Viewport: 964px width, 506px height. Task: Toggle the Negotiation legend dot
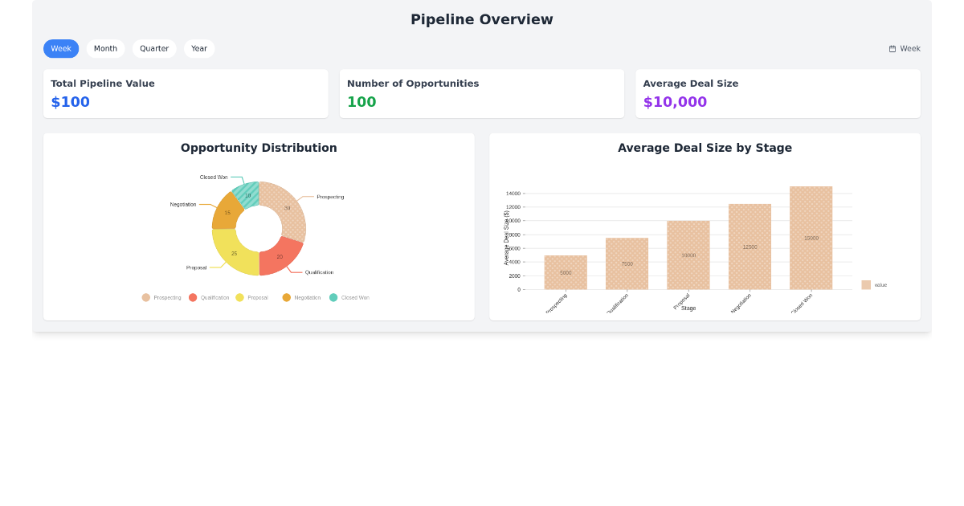[x=288, y=297]
